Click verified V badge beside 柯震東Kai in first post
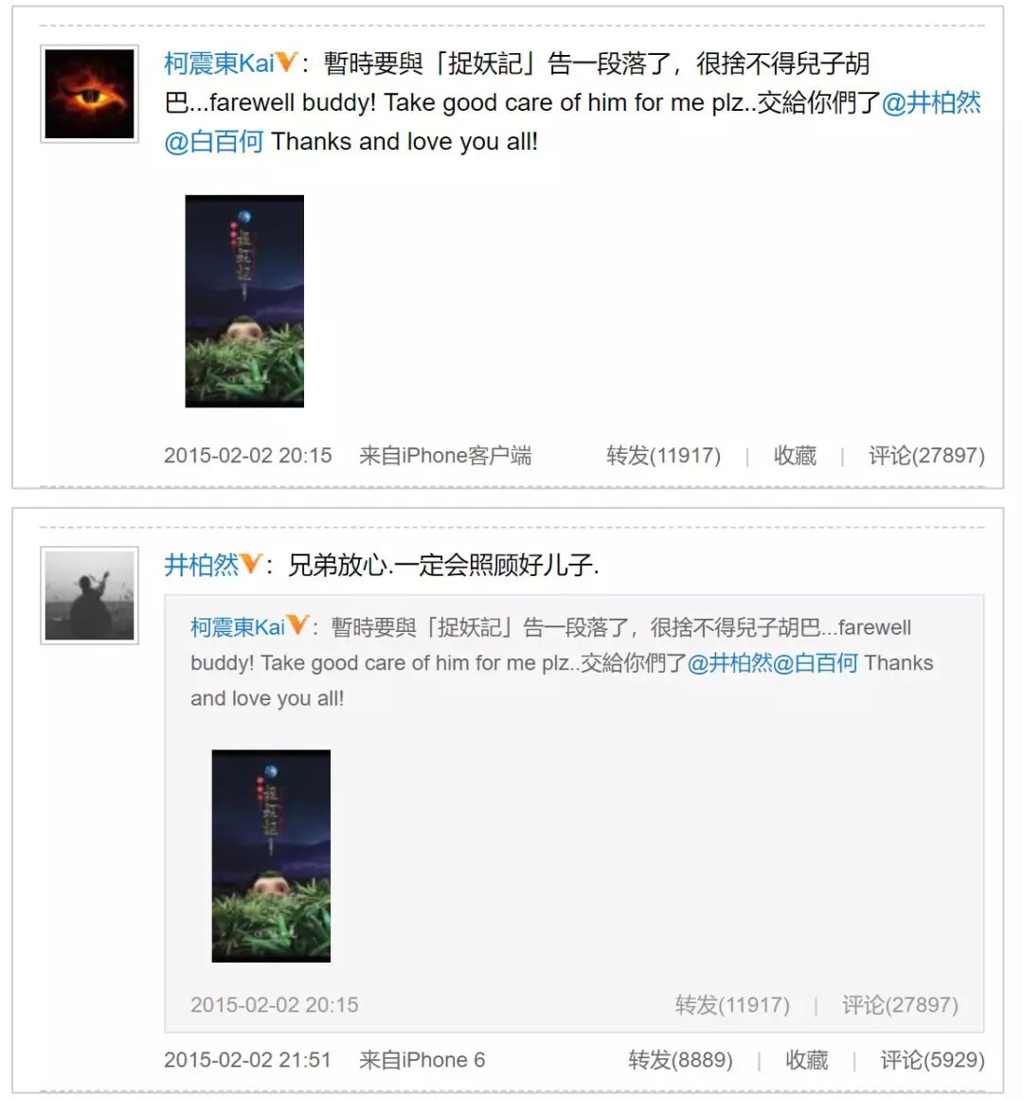 (287, 63)
